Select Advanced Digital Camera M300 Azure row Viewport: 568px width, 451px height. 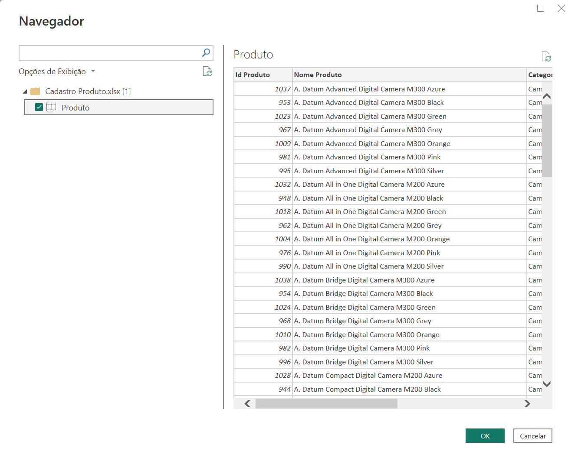click(x=387, y=89)
